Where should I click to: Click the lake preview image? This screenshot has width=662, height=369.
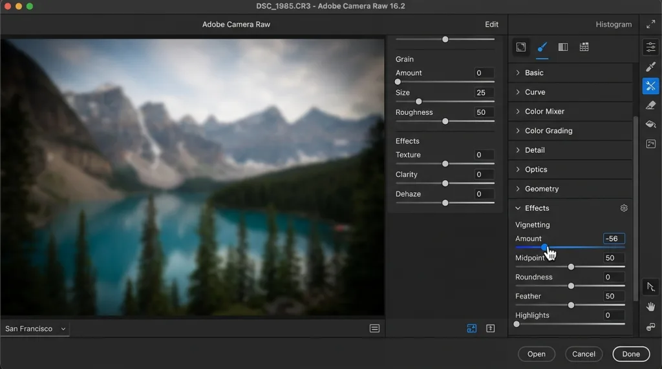point(193,177)
